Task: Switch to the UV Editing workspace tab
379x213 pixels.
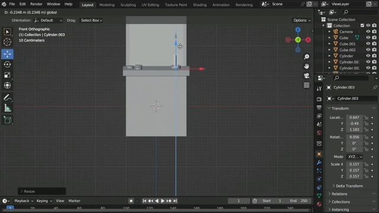Action: [x=150, y=5]
